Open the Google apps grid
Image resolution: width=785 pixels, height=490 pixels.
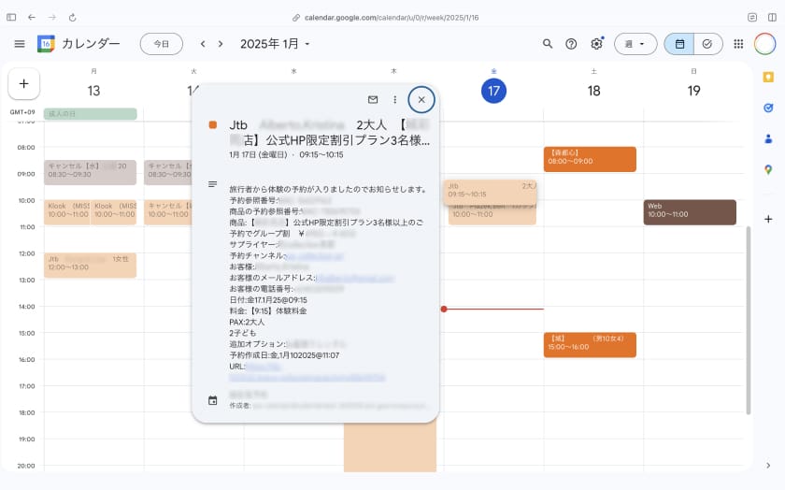tap(738, 44)
